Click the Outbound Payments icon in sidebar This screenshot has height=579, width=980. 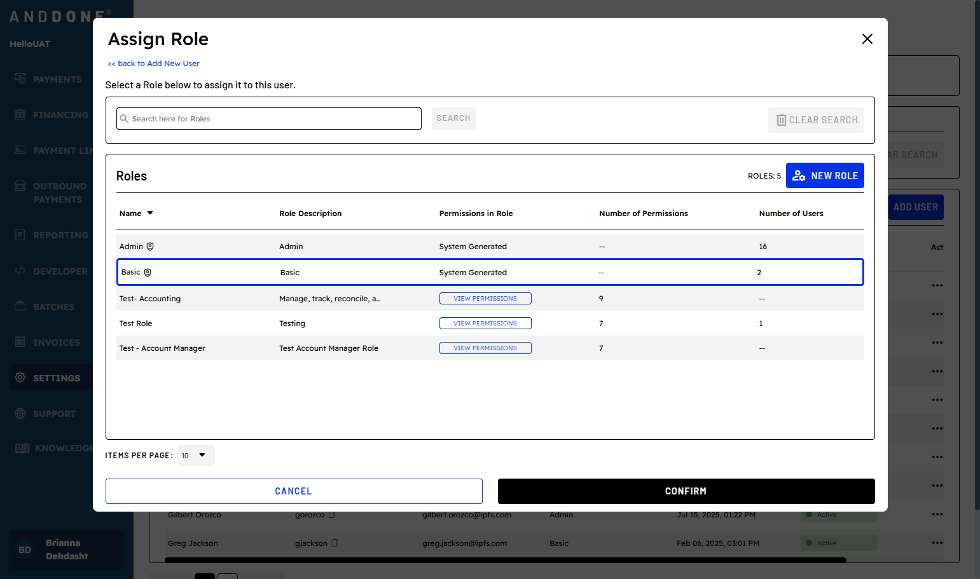[20, 186]
